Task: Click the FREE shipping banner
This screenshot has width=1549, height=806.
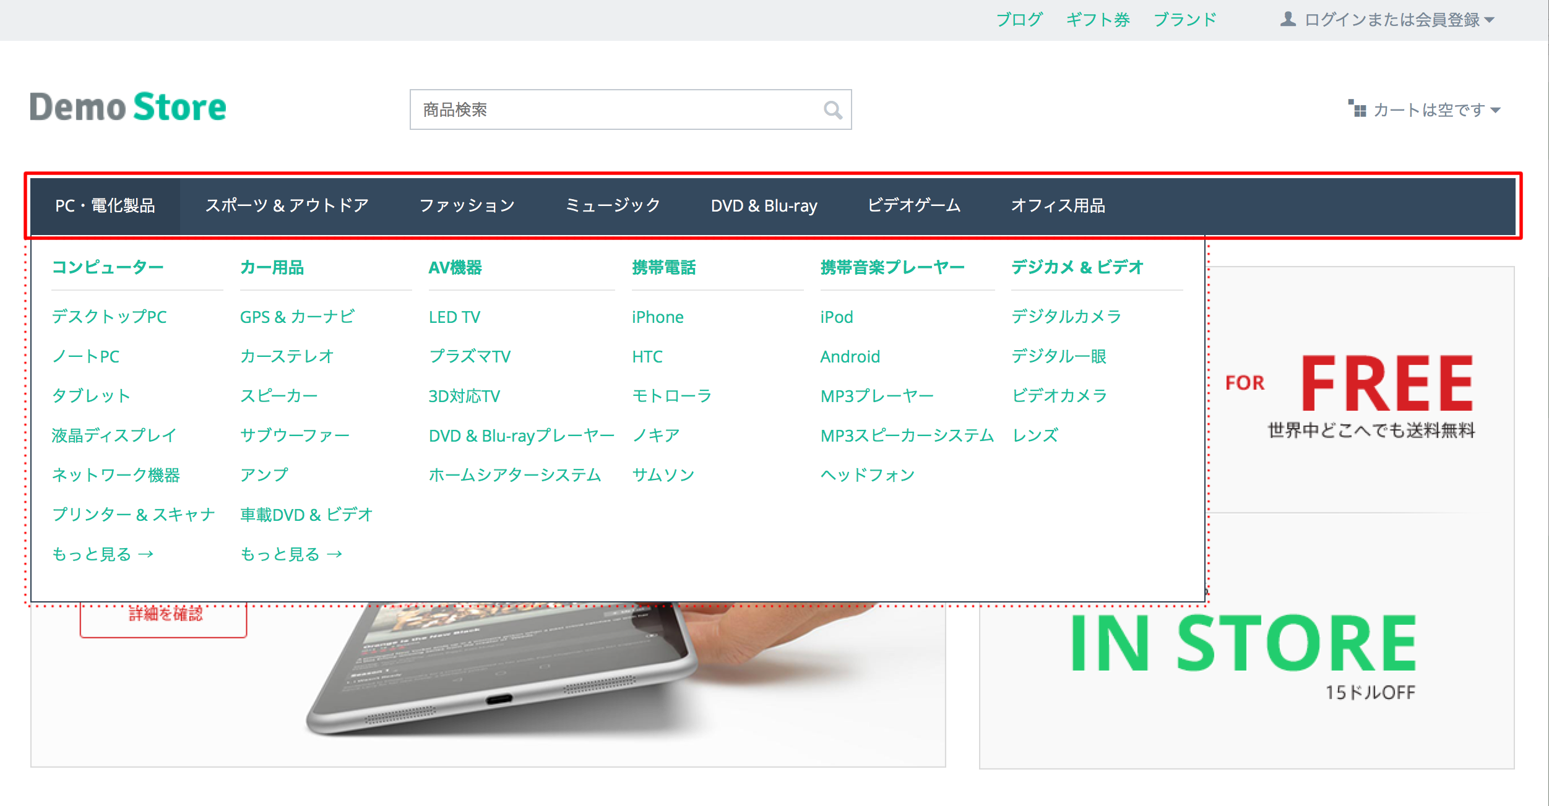Action: click(x=1361, y=390)
